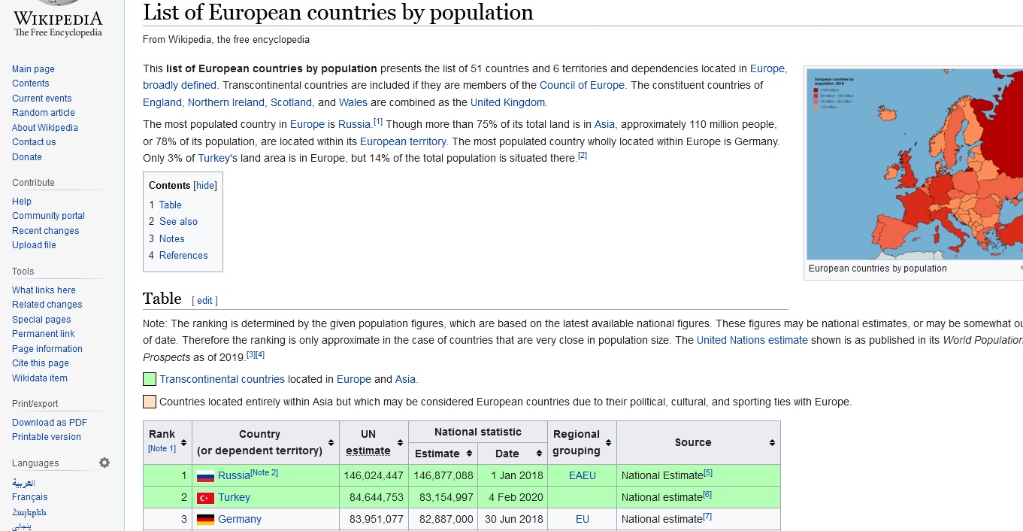Open Upload file link
The image size is (1023, 531).
[34, 245]
